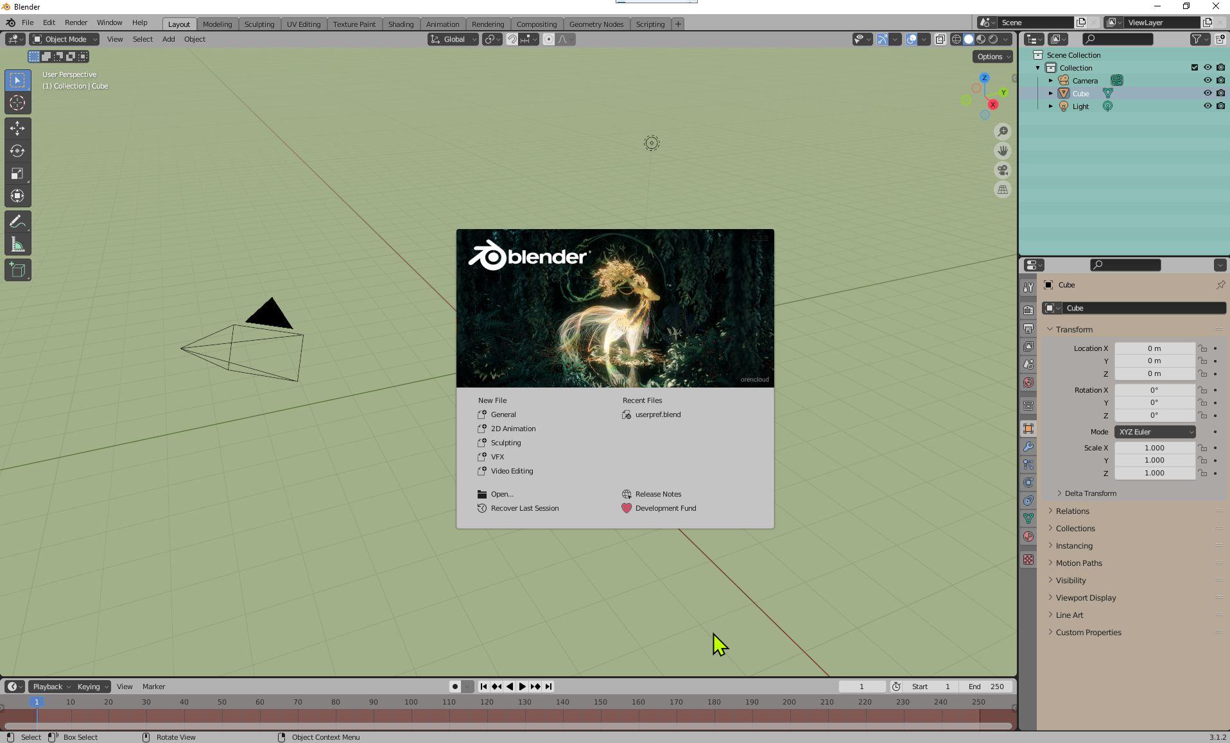
Task: Activate the Scale tool
Action: pos(17,173)
